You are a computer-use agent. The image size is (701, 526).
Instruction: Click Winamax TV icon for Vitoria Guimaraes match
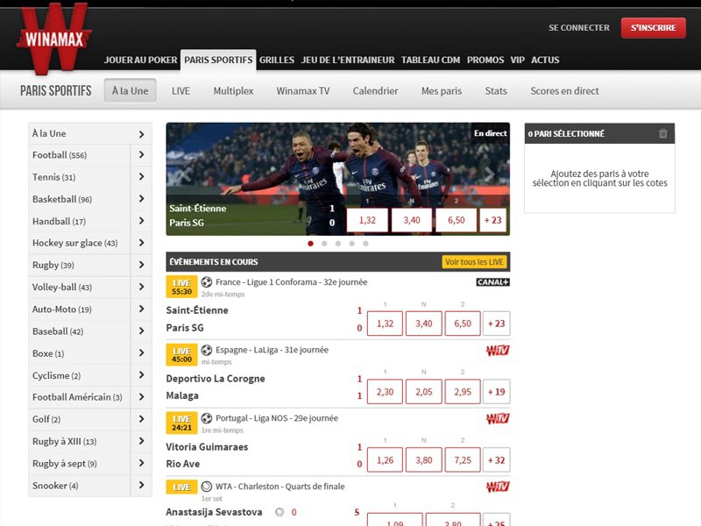click(498, 418)
